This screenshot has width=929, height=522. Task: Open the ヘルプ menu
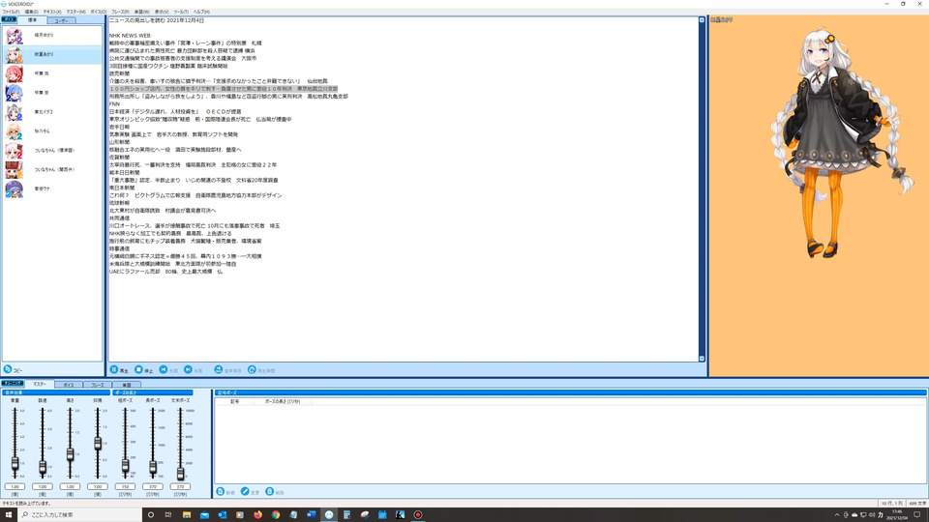(201, 12)
